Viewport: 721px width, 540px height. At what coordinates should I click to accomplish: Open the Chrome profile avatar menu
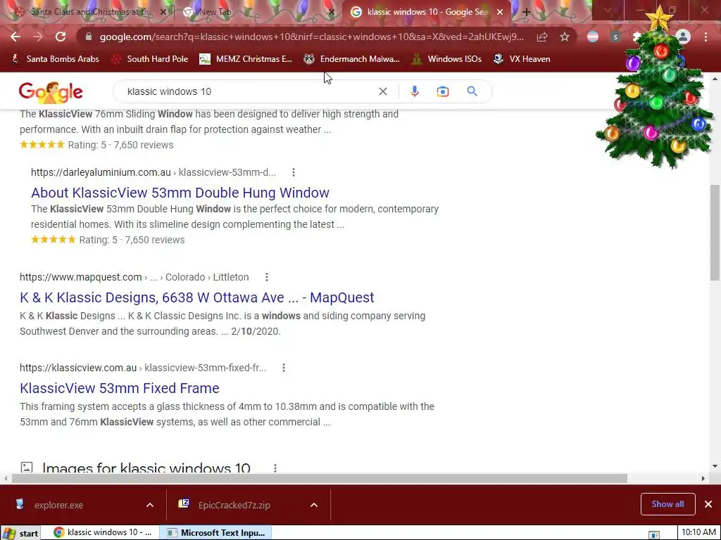(x=683, y=37)
